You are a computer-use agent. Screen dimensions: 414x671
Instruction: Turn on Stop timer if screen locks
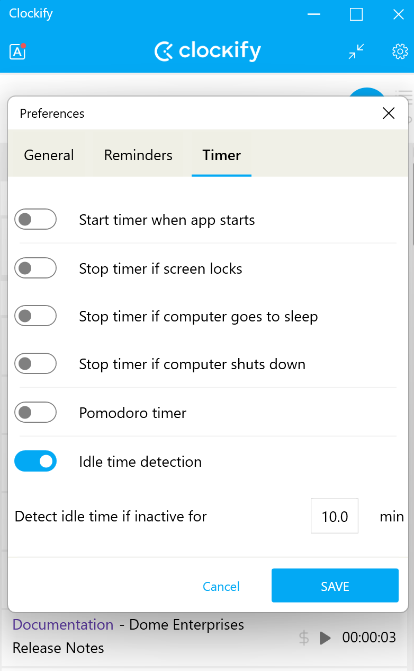(35, 268)
